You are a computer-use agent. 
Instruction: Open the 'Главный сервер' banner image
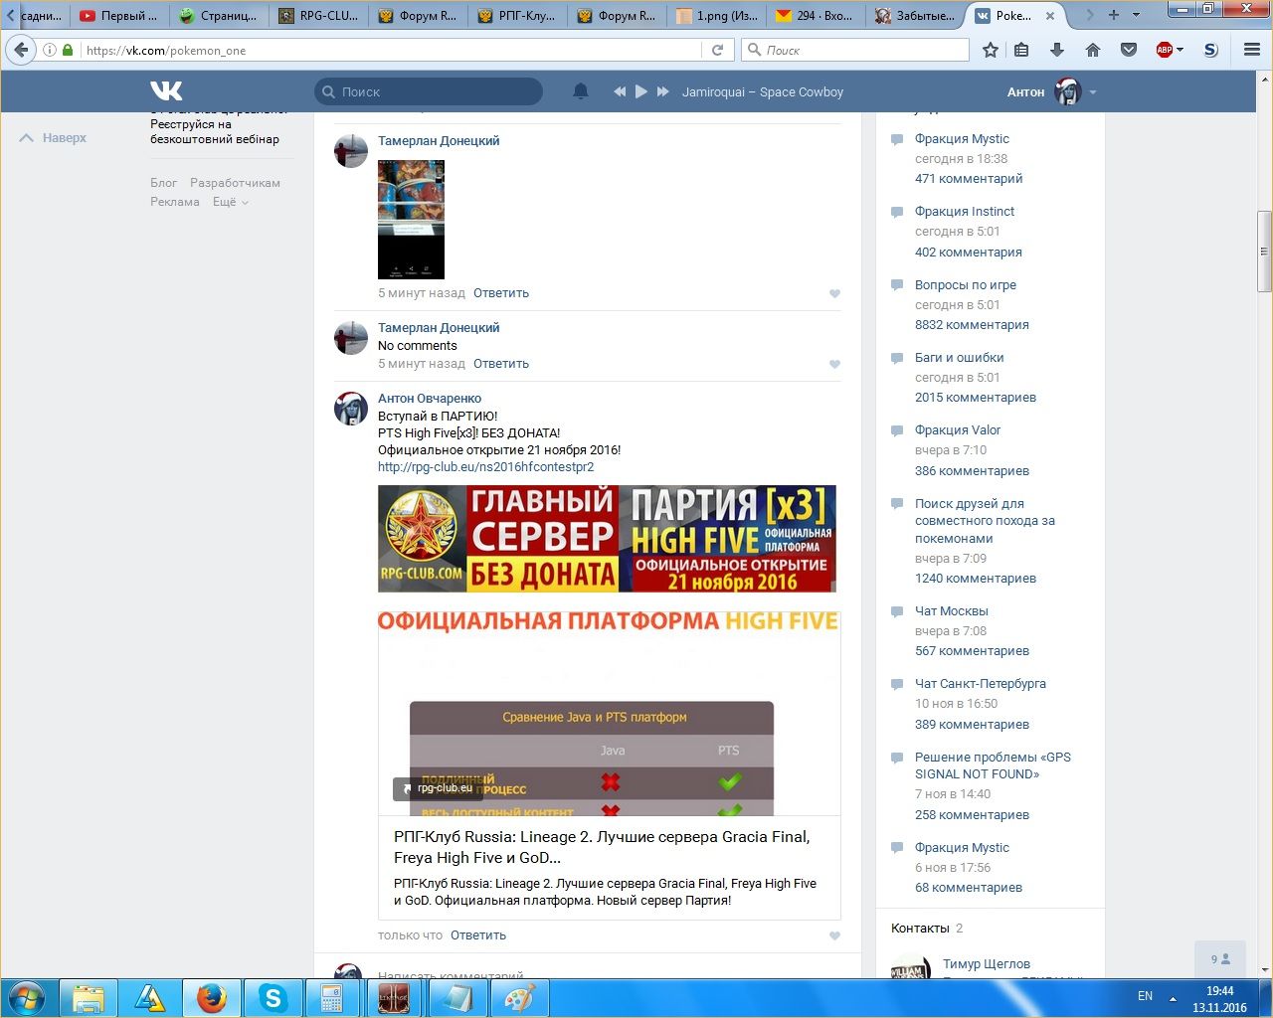coord(607,539)
